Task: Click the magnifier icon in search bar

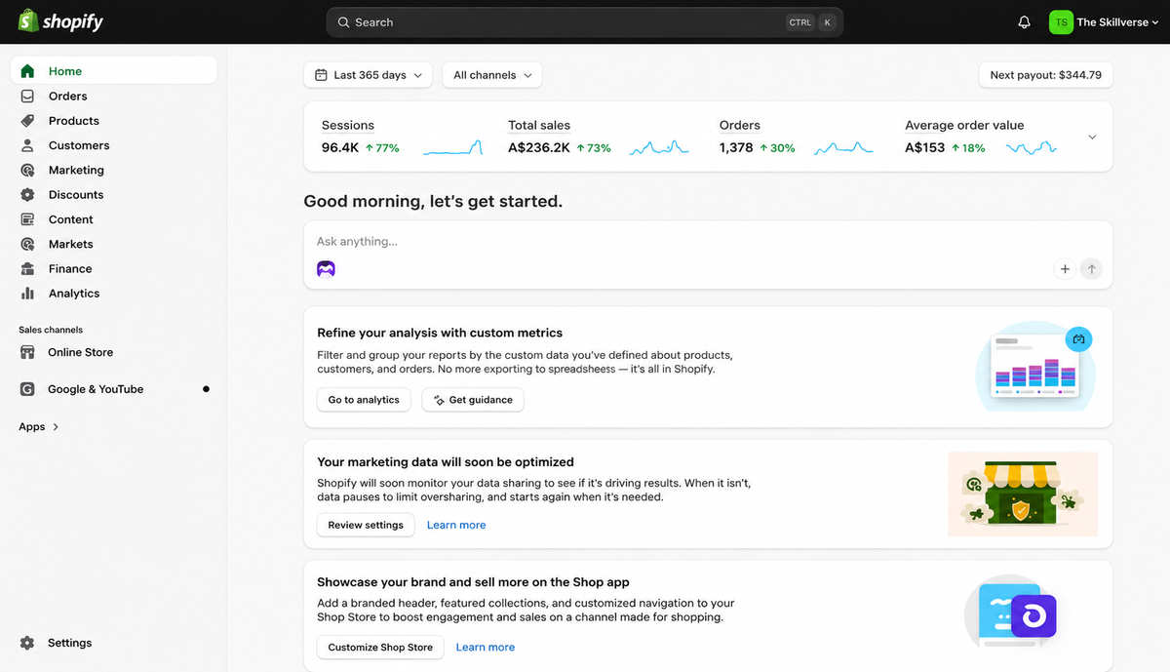Action: click(x=343, y=22)
